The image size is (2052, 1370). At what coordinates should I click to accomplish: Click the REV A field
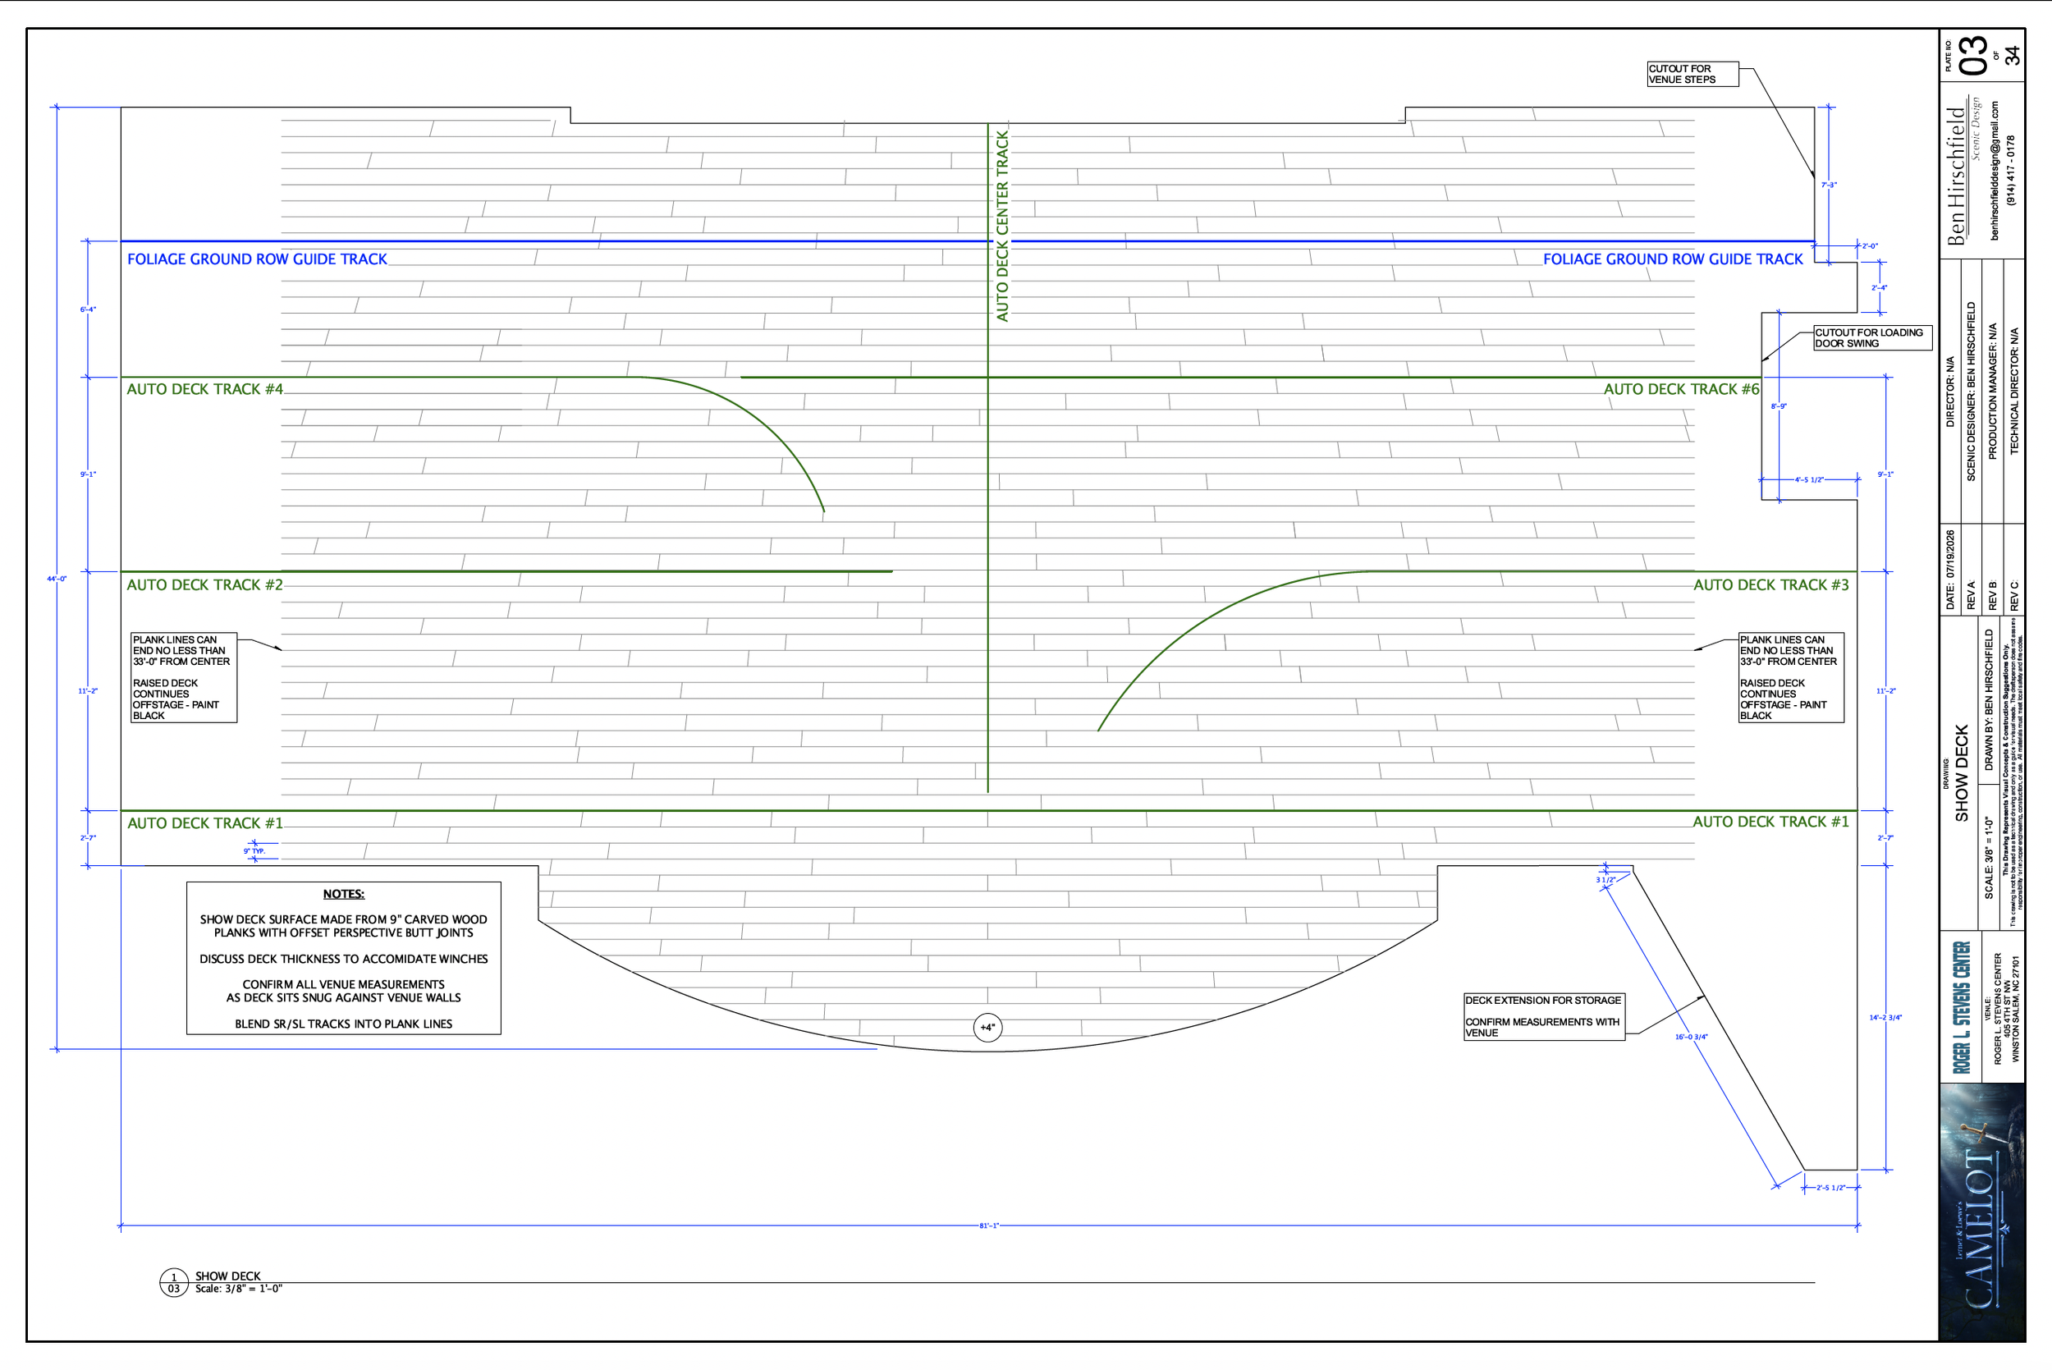click(1972, 596)
